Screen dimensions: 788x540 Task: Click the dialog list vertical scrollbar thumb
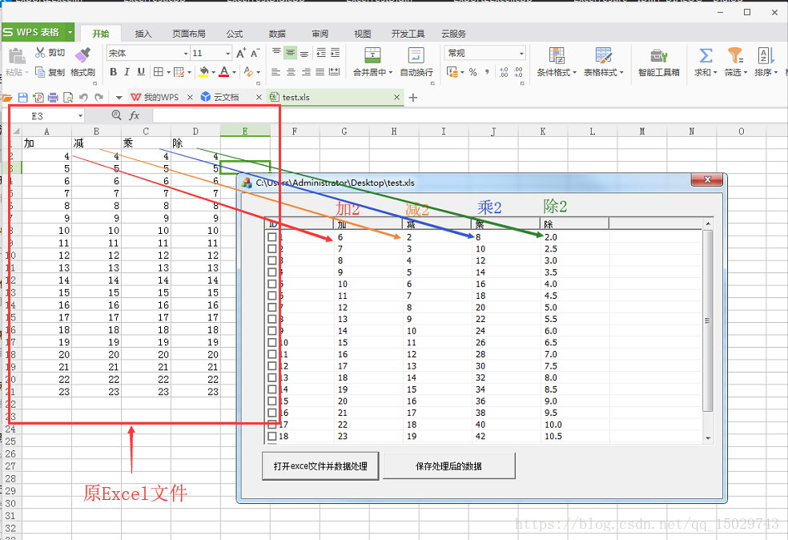coord(708,320)
